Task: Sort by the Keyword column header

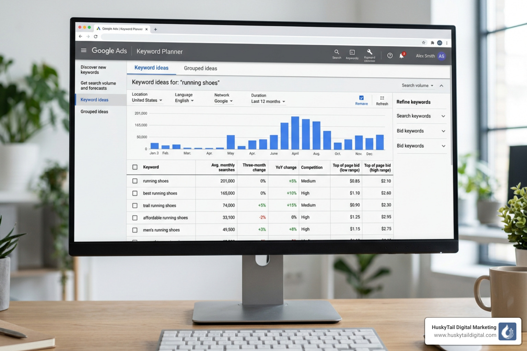Action: 151,167
